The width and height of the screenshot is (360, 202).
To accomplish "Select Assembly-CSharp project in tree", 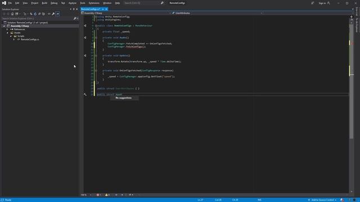I will pos(20,26).
